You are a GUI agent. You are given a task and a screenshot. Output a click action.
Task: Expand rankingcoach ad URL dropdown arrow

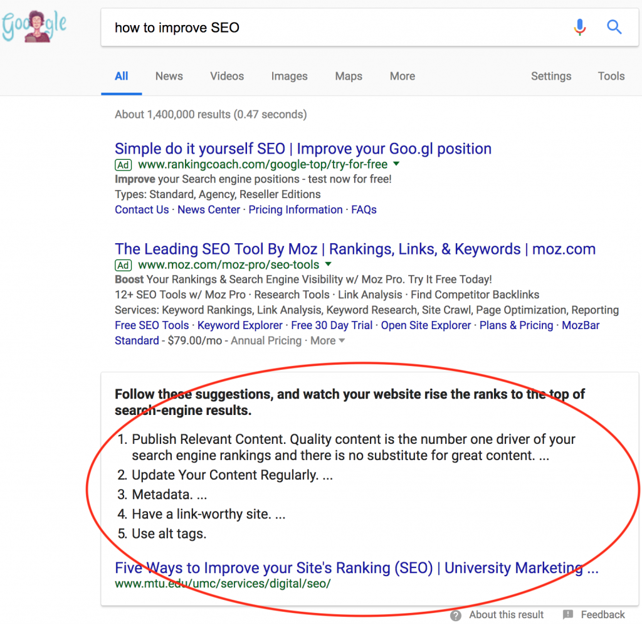click(396, 164)
